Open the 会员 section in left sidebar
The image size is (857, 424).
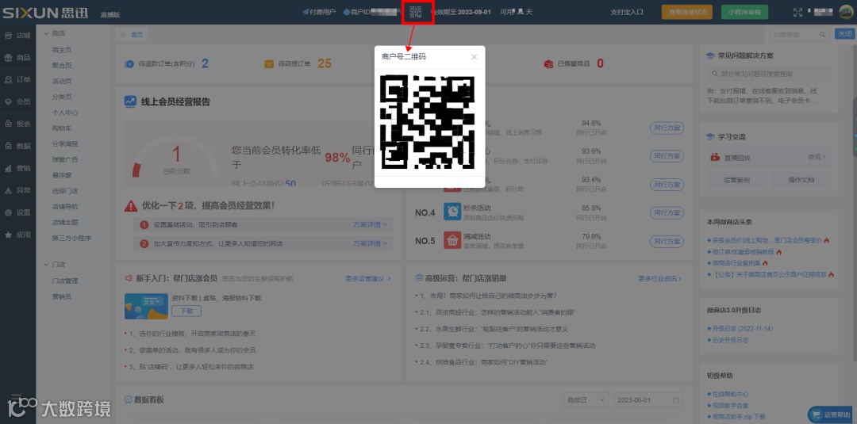(17, 101)
